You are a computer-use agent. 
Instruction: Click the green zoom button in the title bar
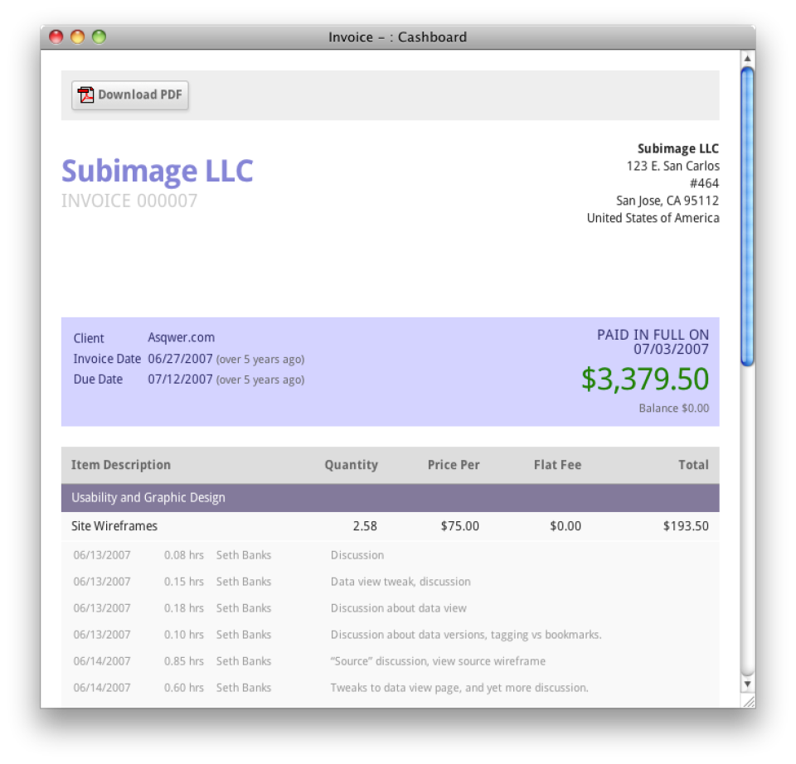[x=99, y=36]
